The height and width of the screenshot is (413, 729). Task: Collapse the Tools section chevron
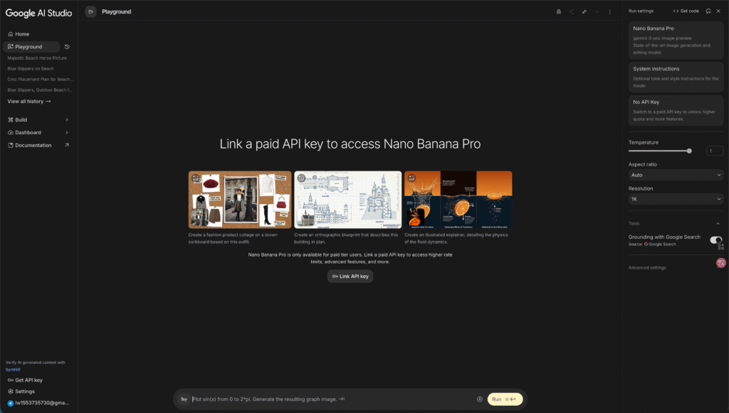[718, 224]
